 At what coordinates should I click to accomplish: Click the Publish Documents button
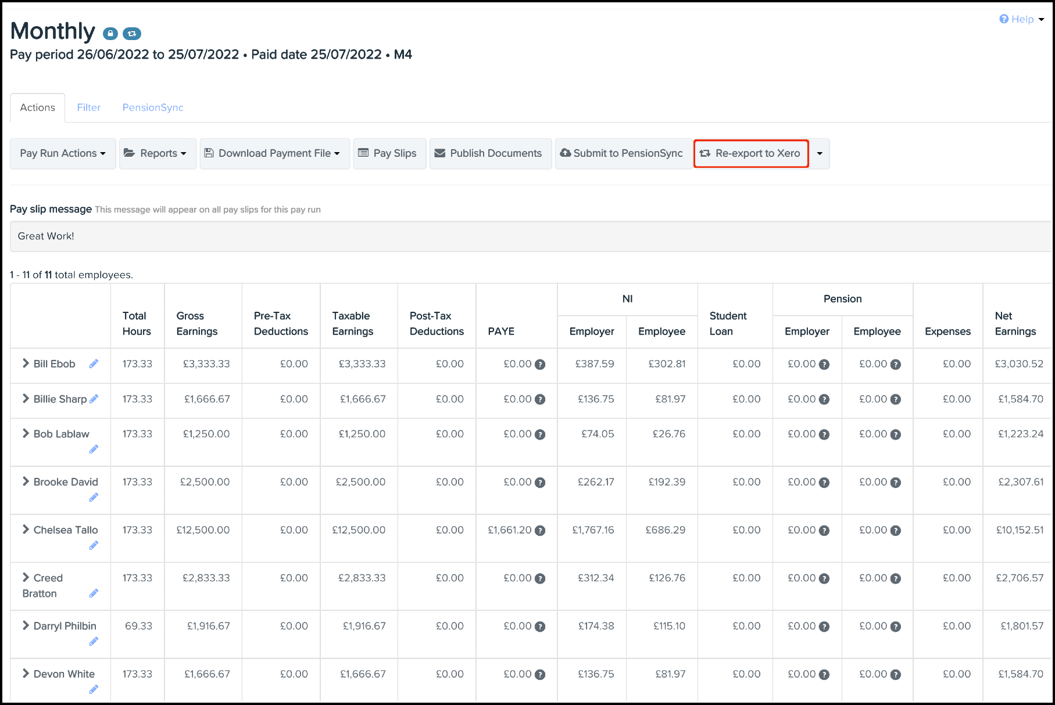[490, 153]
